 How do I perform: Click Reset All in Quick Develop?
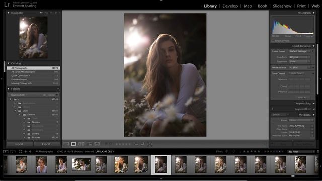[302, 98]
